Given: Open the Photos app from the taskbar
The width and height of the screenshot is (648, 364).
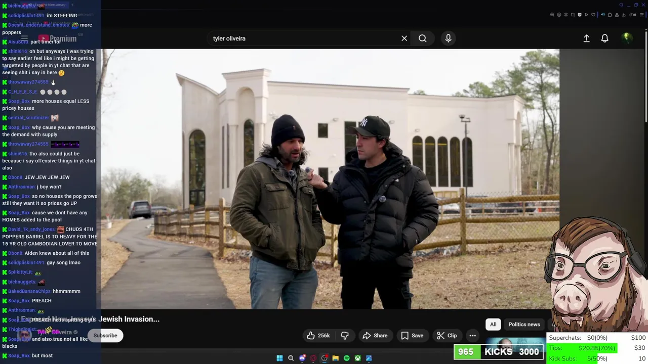Looking at the screenshot, I should (369, 358).
